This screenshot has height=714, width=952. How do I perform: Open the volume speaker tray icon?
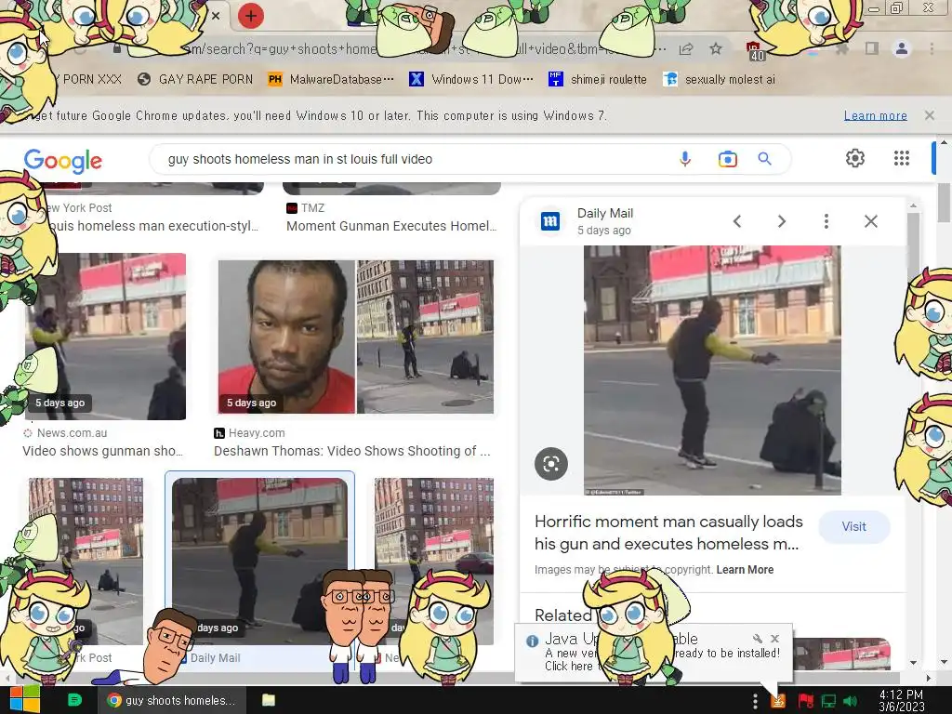(851, 701)
